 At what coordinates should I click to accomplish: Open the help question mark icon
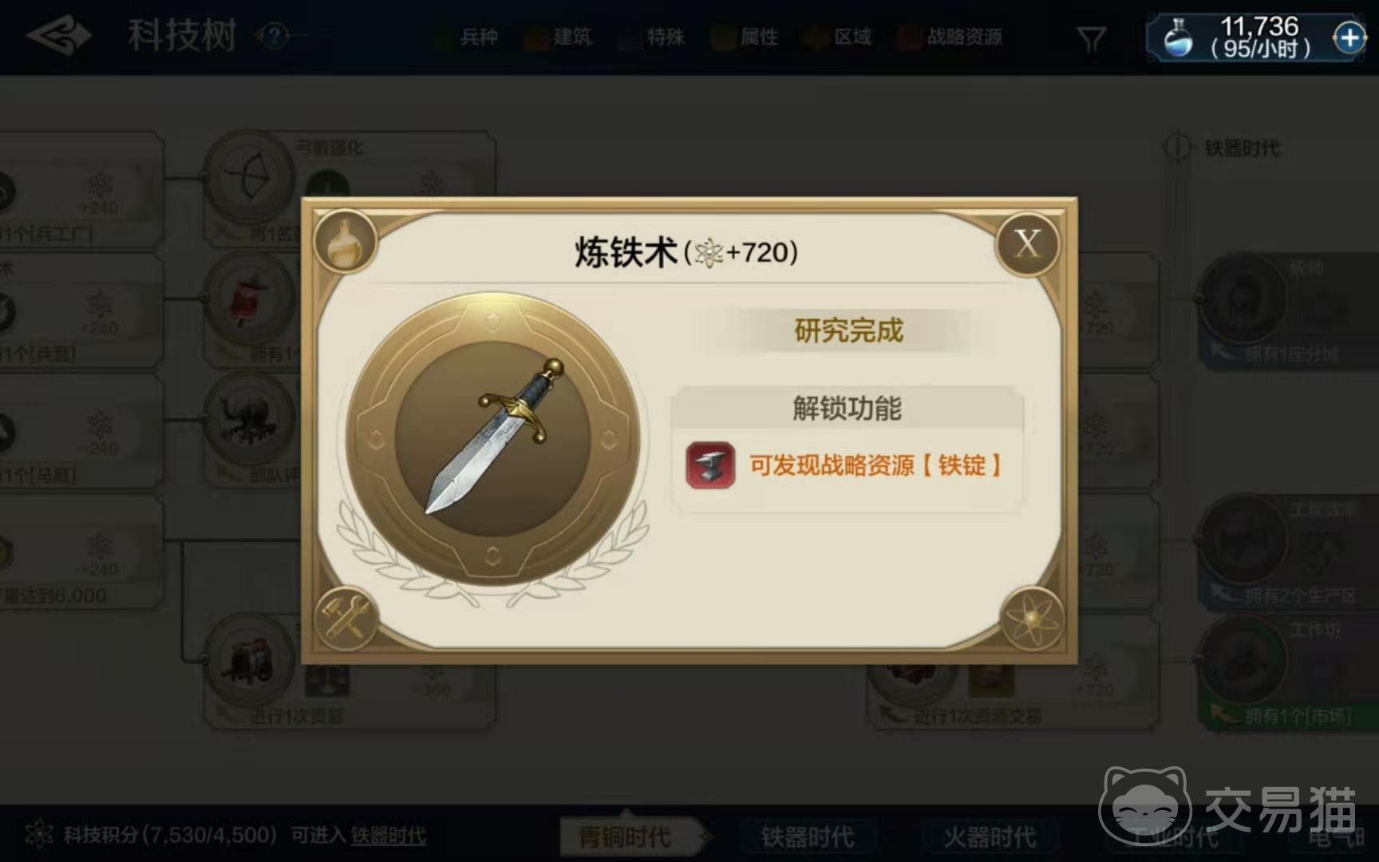(x=274, y=36)
